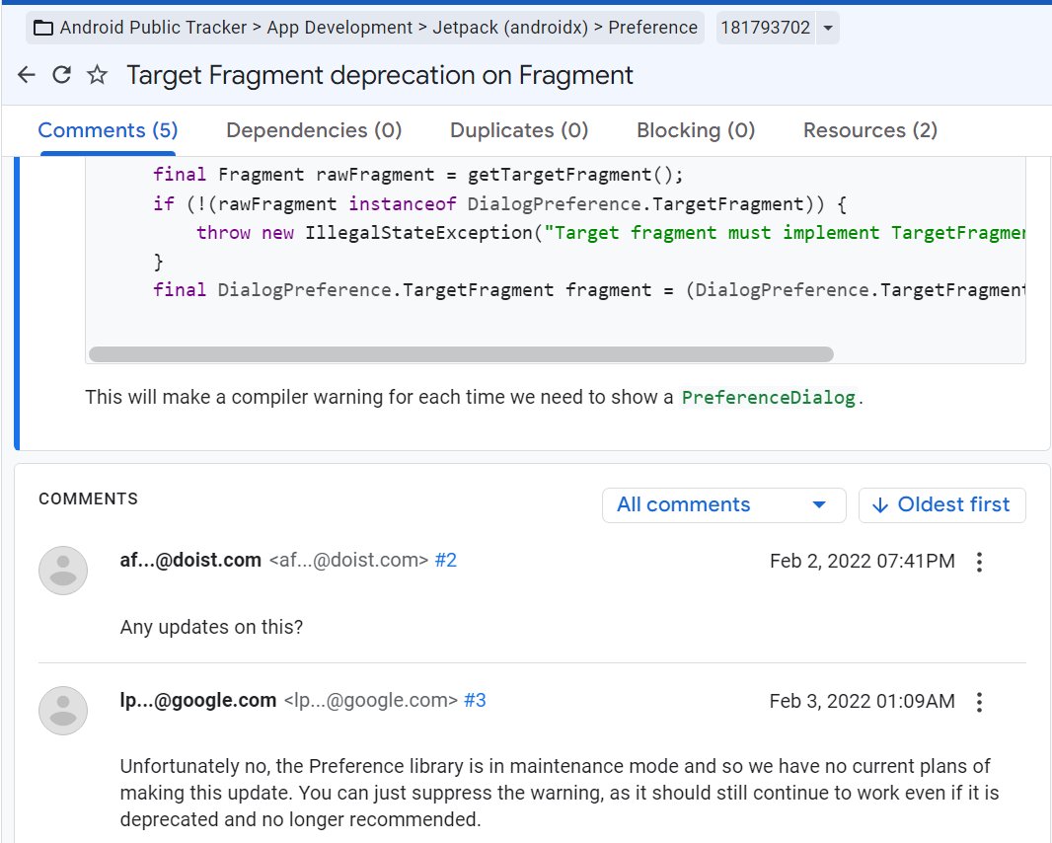Image resolution: width=1052 pixels, height=843 pixels.
Task: Switch to Duplicates (0) tab
Action: 519,130
